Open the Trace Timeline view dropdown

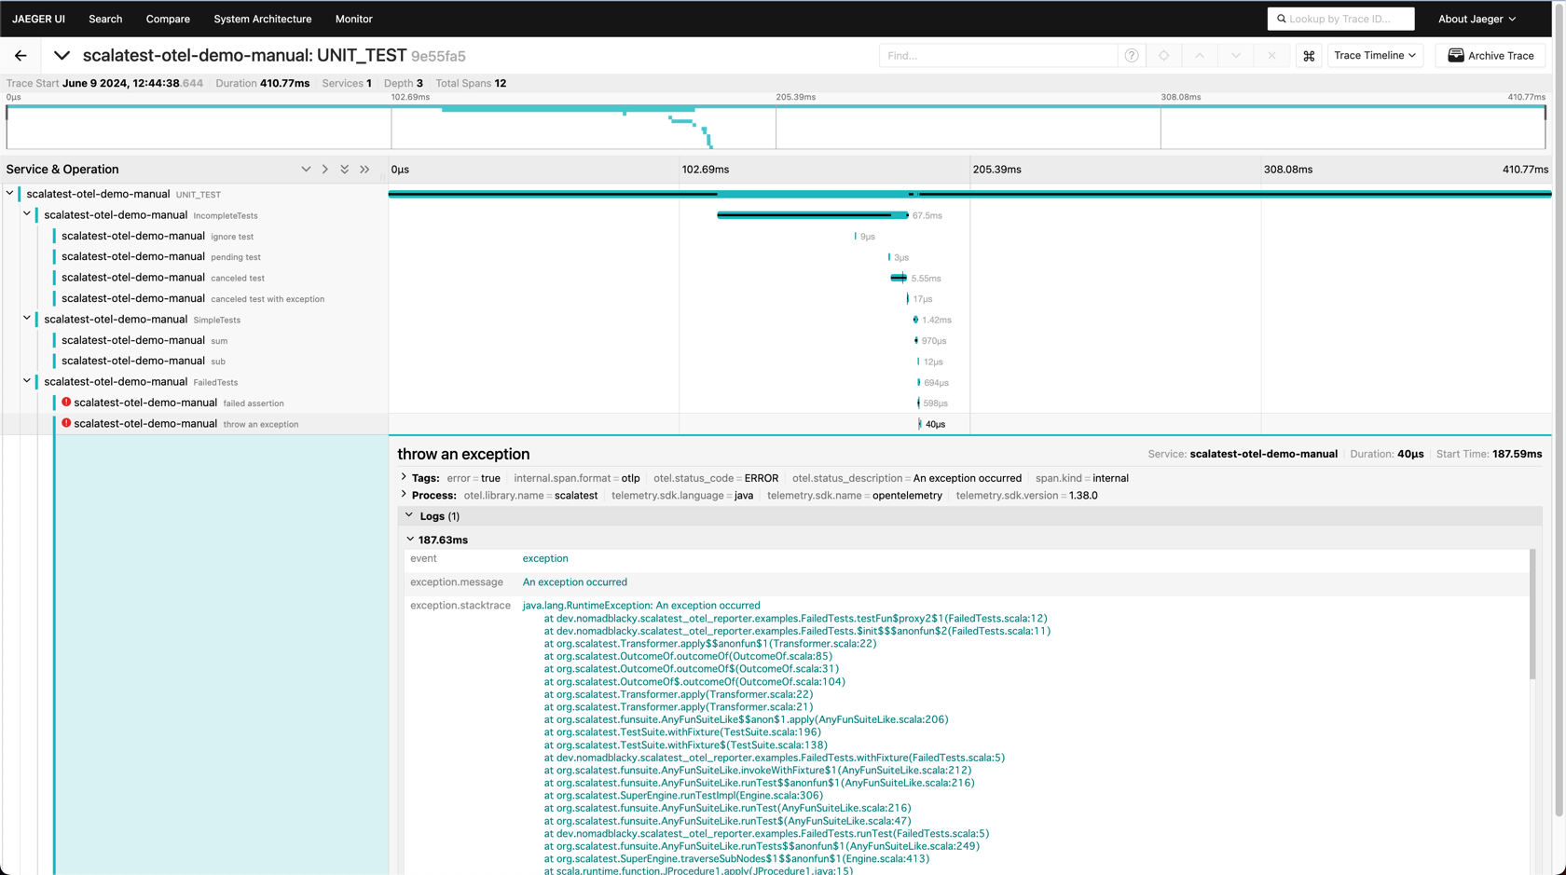(1375, 56)
